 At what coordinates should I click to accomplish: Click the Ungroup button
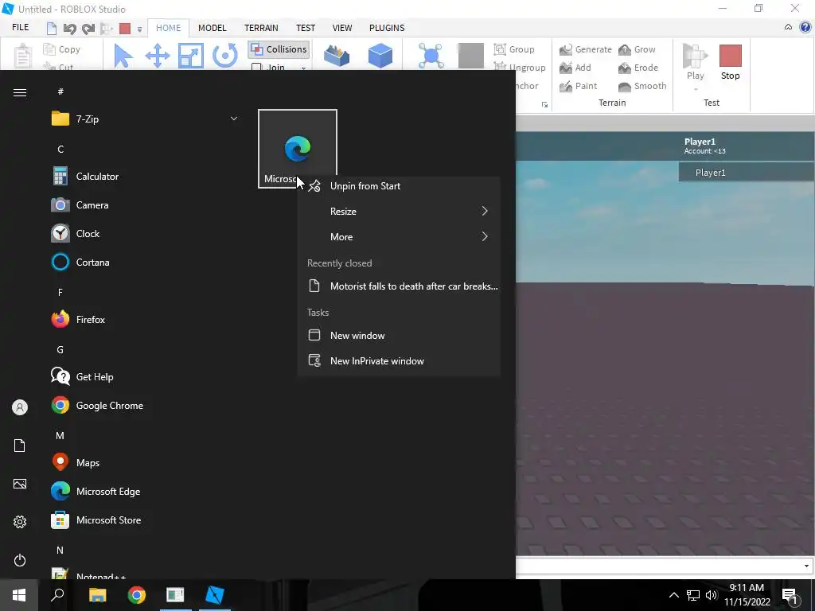point(519,68)
